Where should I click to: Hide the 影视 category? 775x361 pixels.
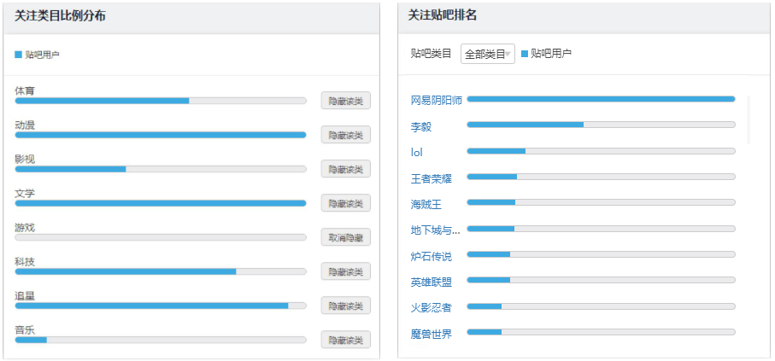tap(345, 169)
